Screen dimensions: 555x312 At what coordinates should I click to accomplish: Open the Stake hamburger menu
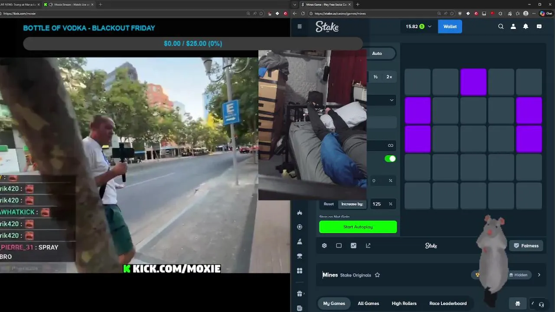click(299, 26)
